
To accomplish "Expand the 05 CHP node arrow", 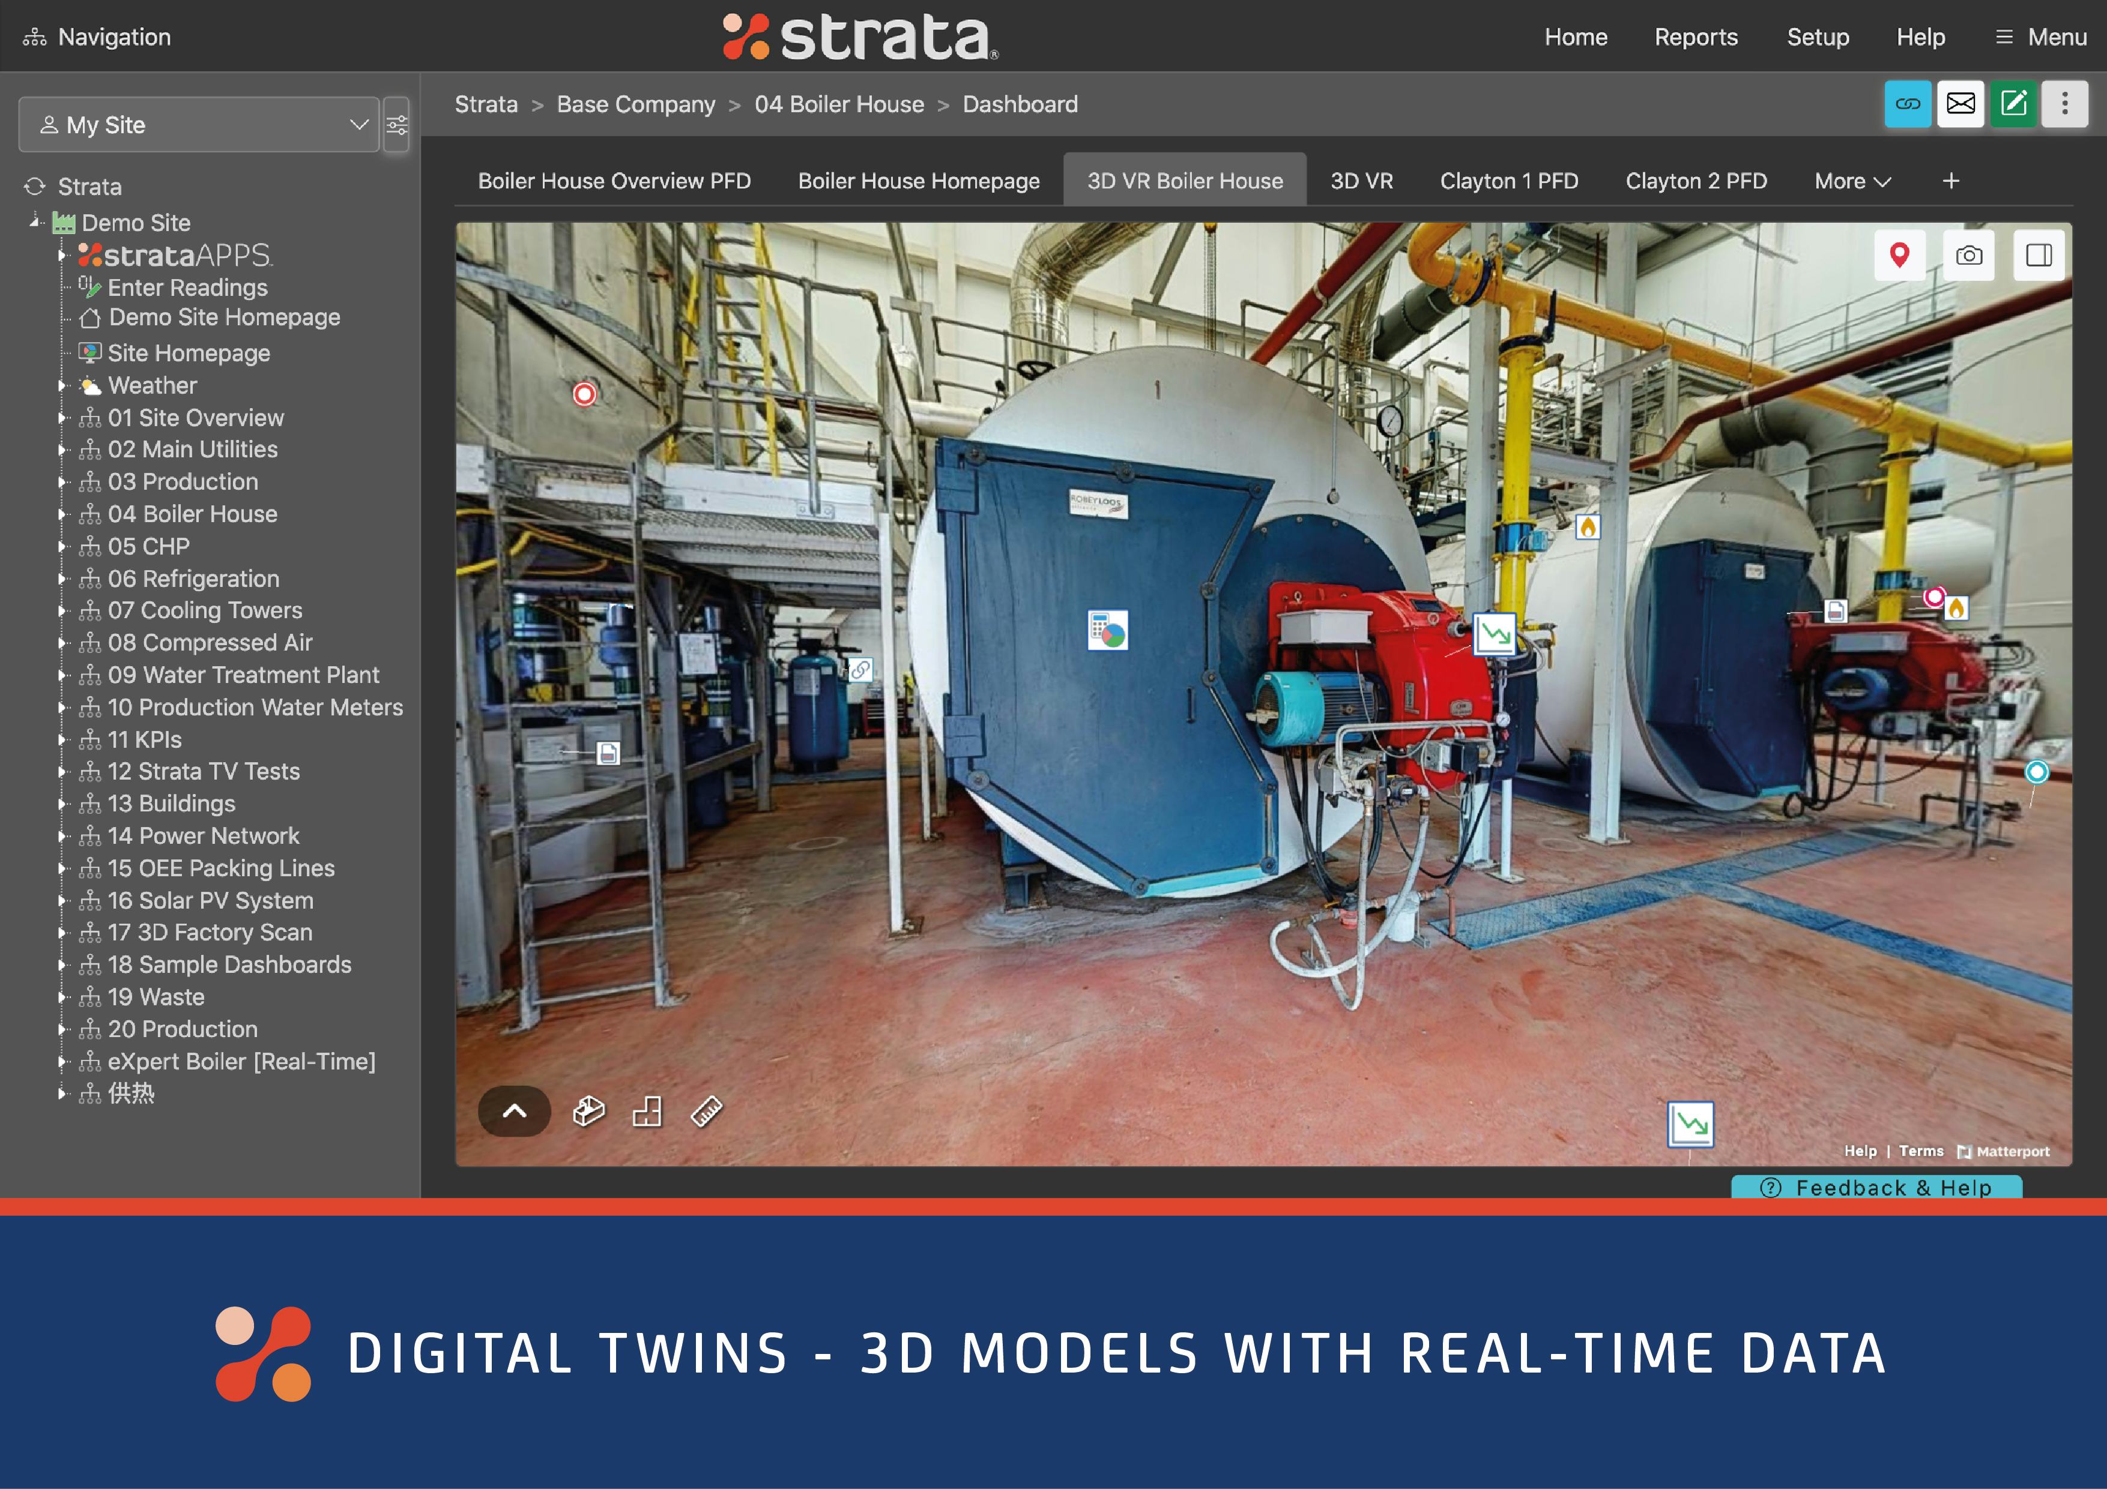I will pos(62,546).
